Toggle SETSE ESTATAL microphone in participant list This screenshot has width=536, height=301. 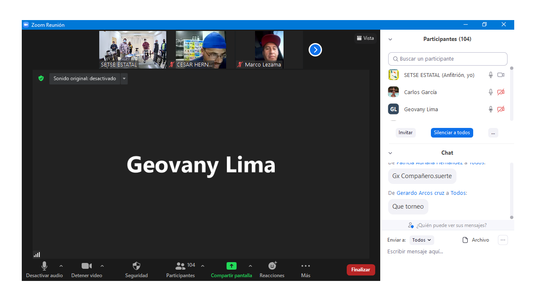491,75
